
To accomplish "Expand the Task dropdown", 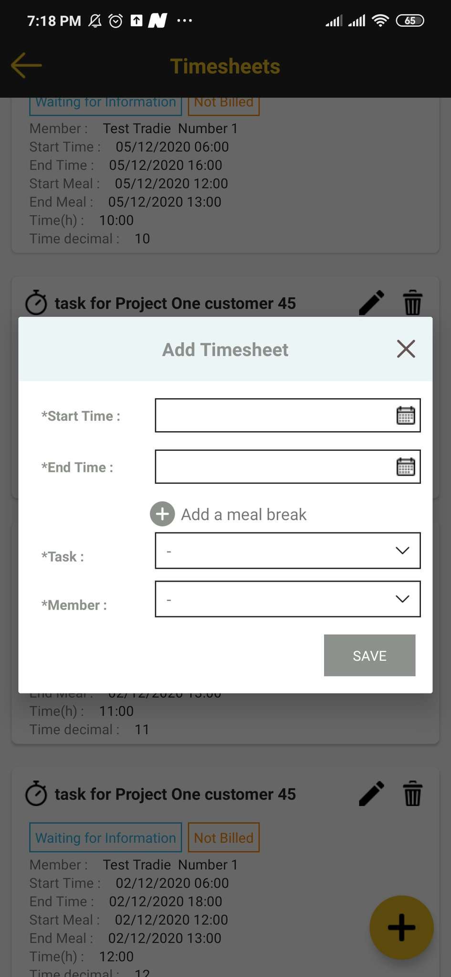I will [288, 551].
